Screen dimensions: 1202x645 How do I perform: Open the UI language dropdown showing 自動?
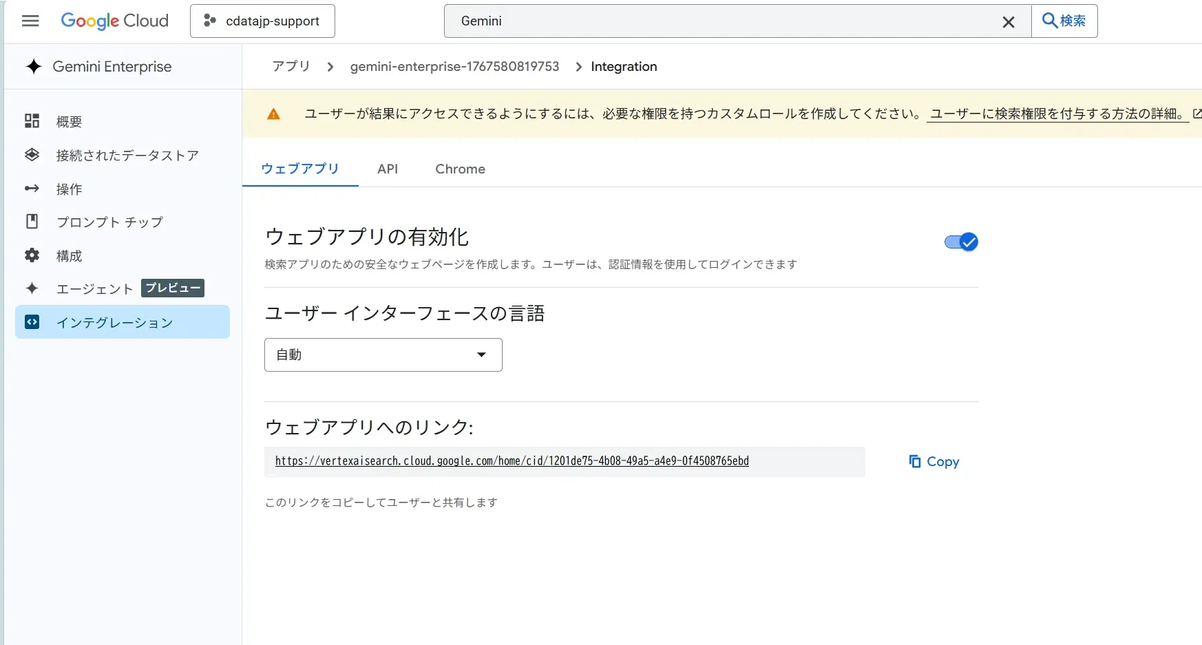click(383, 355)
